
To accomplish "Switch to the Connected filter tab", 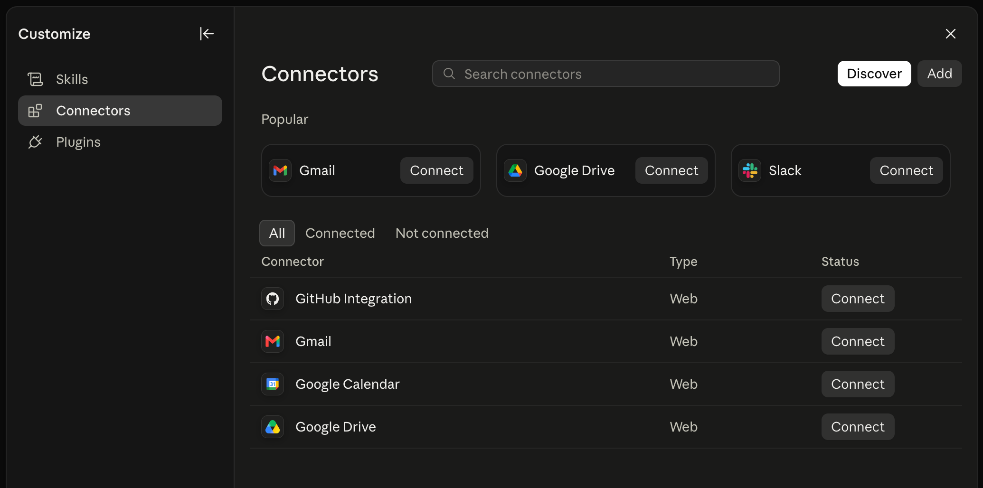I will pyautogui.click(x=340, y=233).
